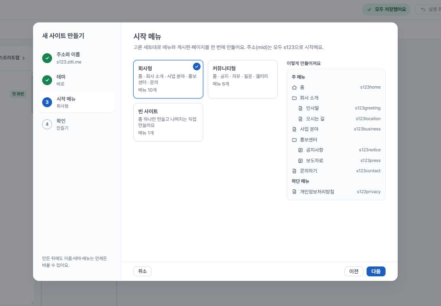The height and width of the screenshot is (306, 441).
Task: Click the page icon beside 사업 분야
Action: [294, 129]
